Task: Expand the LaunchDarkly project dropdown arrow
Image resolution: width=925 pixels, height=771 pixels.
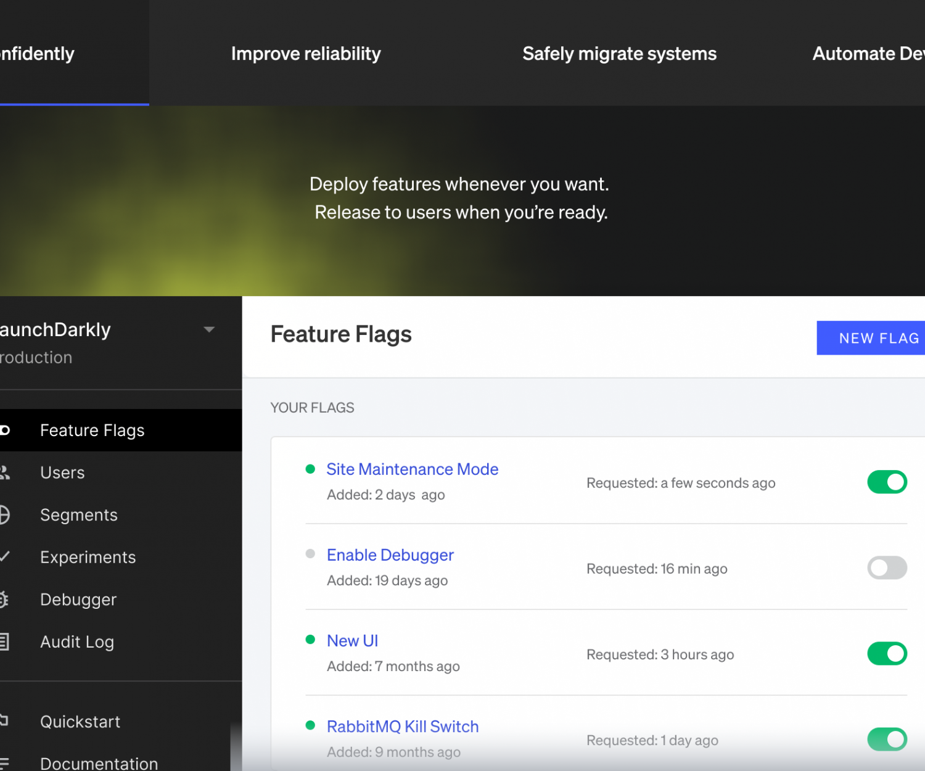Action: (x=209, y=329)
